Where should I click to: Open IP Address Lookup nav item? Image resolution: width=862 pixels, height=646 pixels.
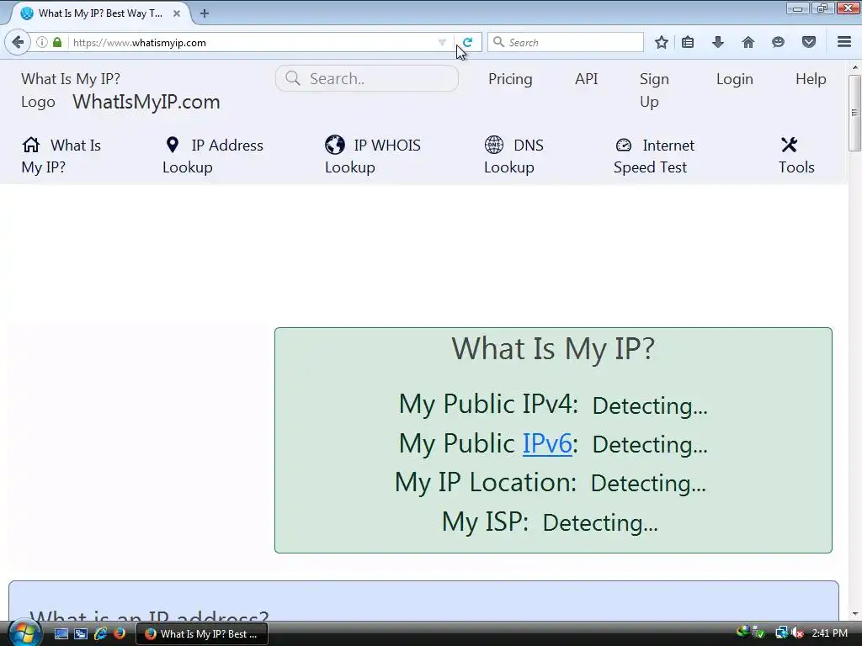tap(213, 156)
